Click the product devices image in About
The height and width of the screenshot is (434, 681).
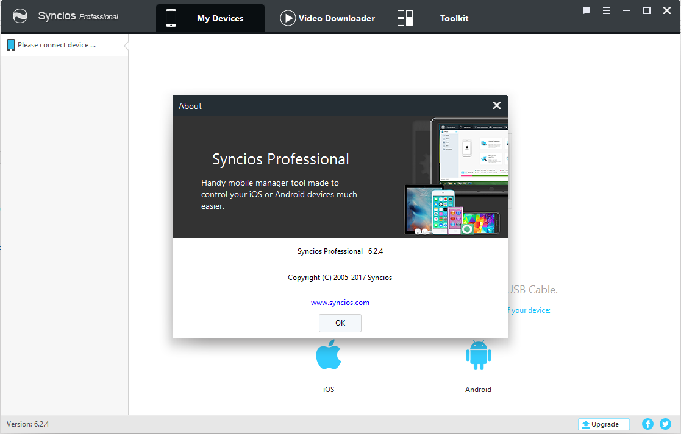coord(456,177)
